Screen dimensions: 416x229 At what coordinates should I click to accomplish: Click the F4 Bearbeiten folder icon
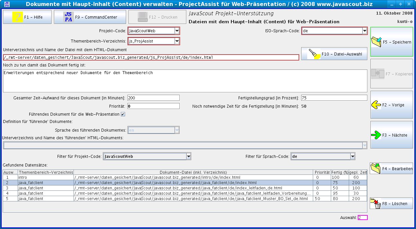click(375, 169)
